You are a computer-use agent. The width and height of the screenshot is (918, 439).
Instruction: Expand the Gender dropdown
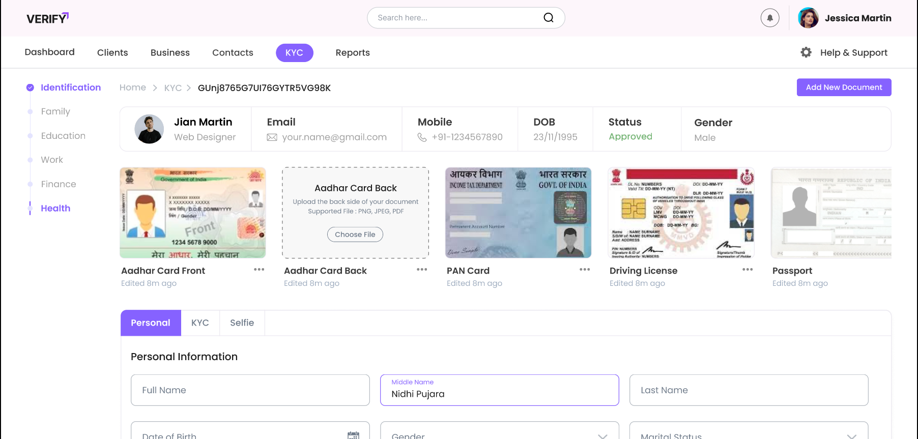pos(603,435)
